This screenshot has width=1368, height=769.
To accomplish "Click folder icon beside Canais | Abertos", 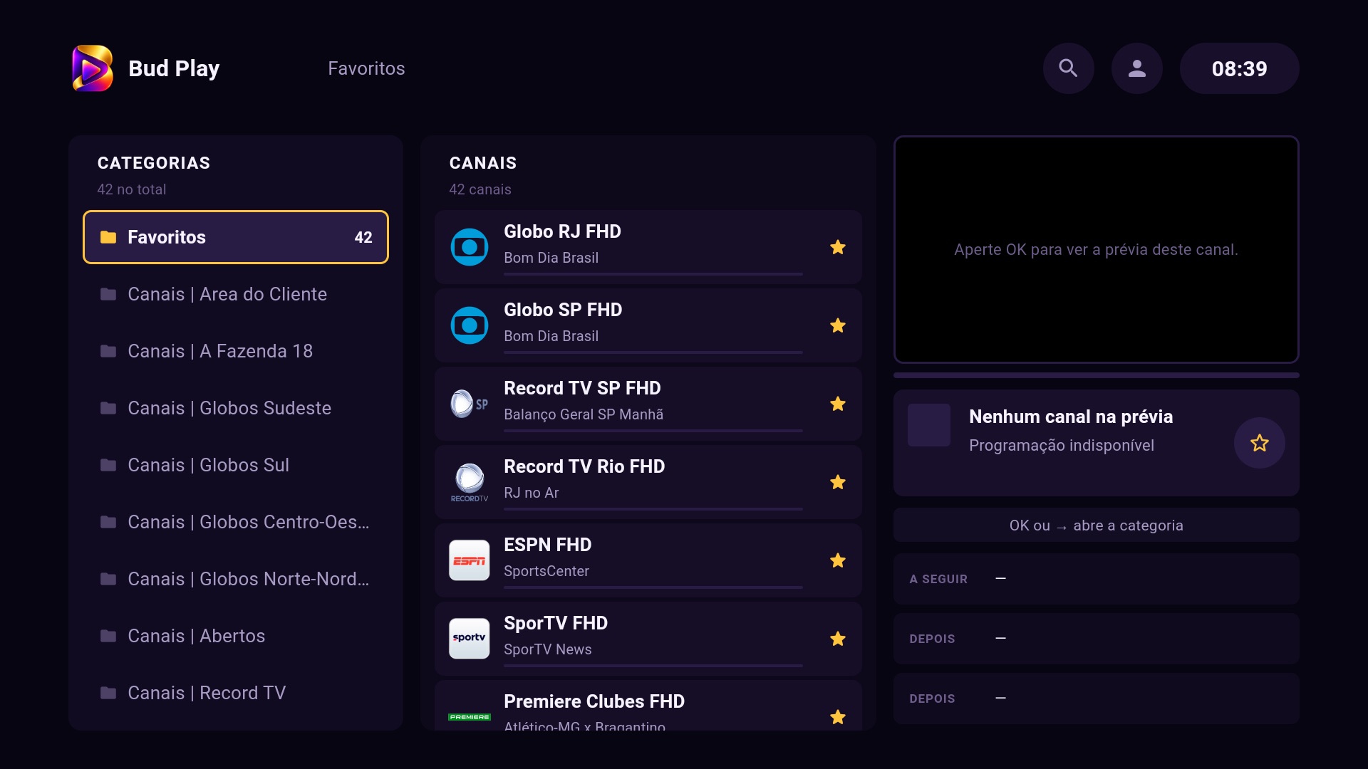I will coord(108,636).
